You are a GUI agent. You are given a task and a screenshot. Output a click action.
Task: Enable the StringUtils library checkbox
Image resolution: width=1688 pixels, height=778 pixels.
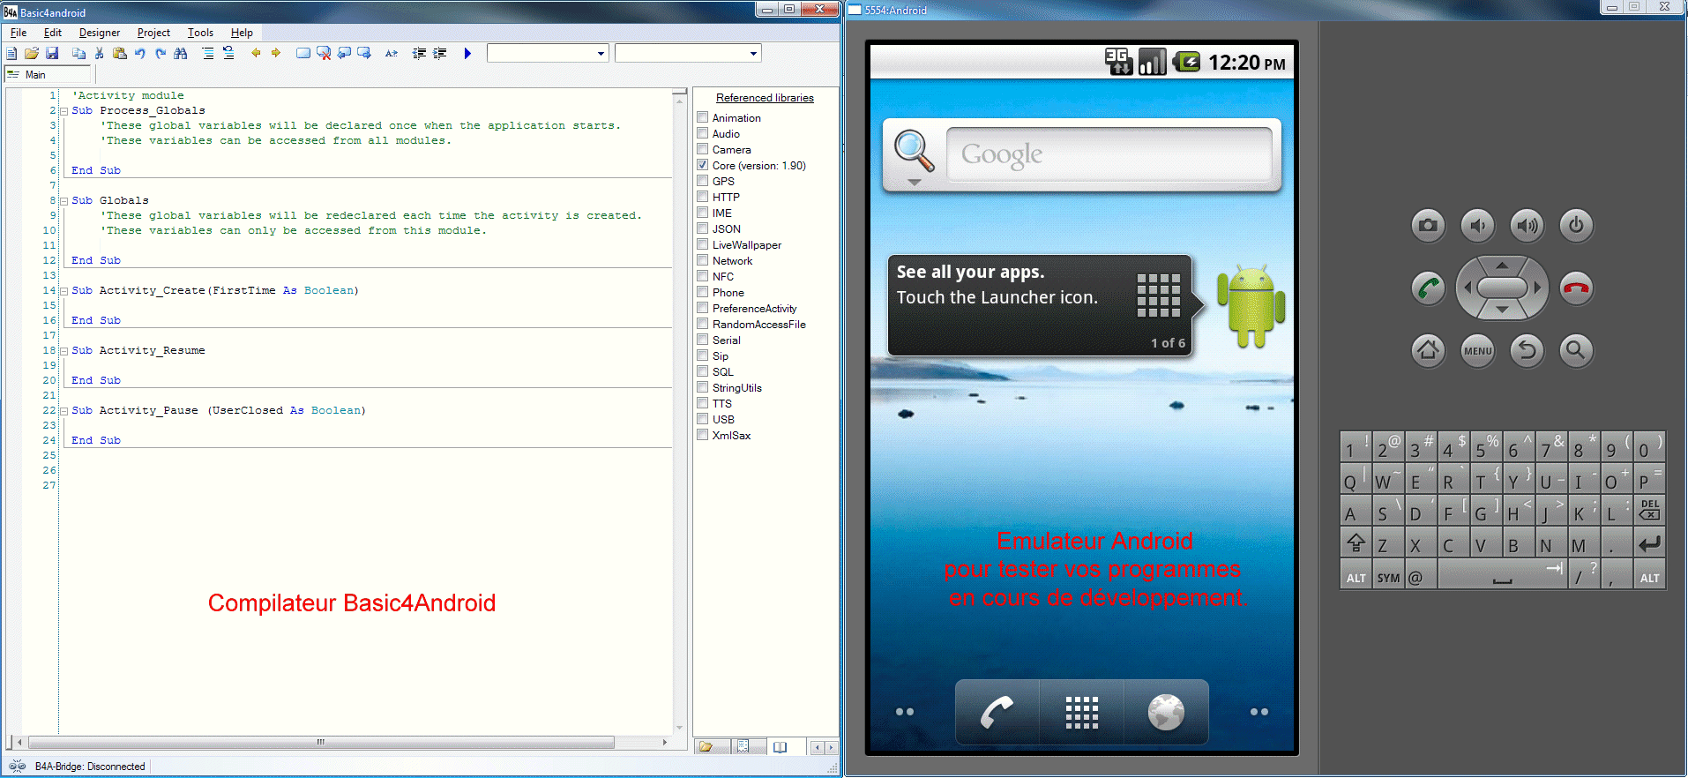point(703,387)
